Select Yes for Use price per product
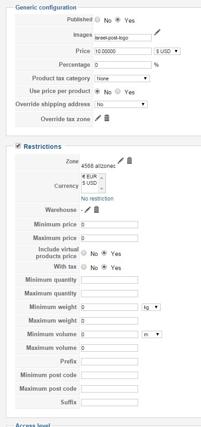This screenshot has width=201, height=427. coord(118,92)
